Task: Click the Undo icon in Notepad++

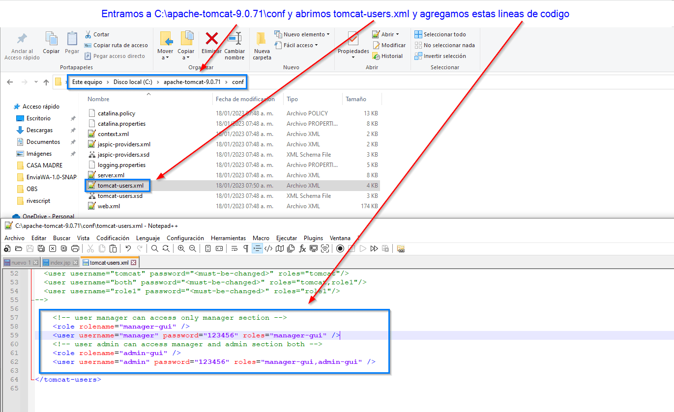Action: click(128, 248)
